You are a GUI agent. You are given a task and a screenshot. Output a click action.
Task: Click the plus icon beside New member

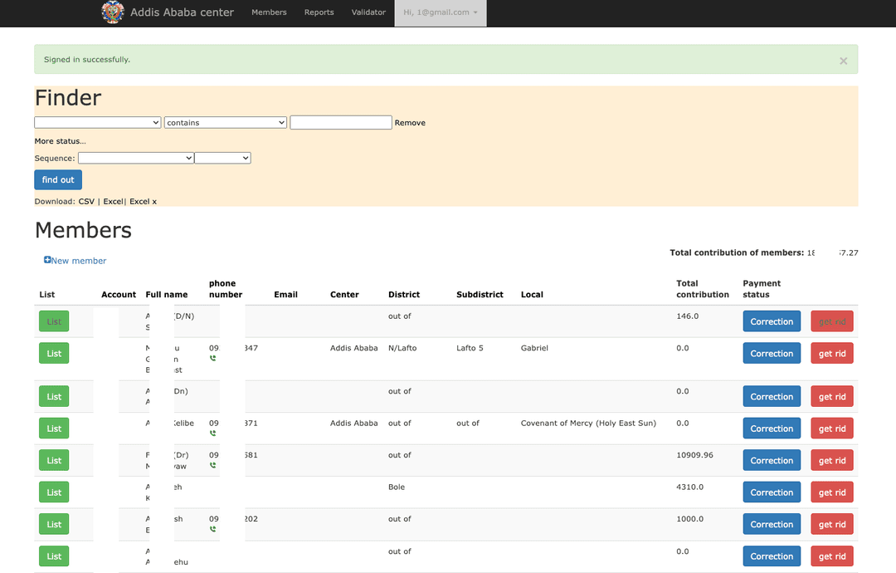(47, 260)
